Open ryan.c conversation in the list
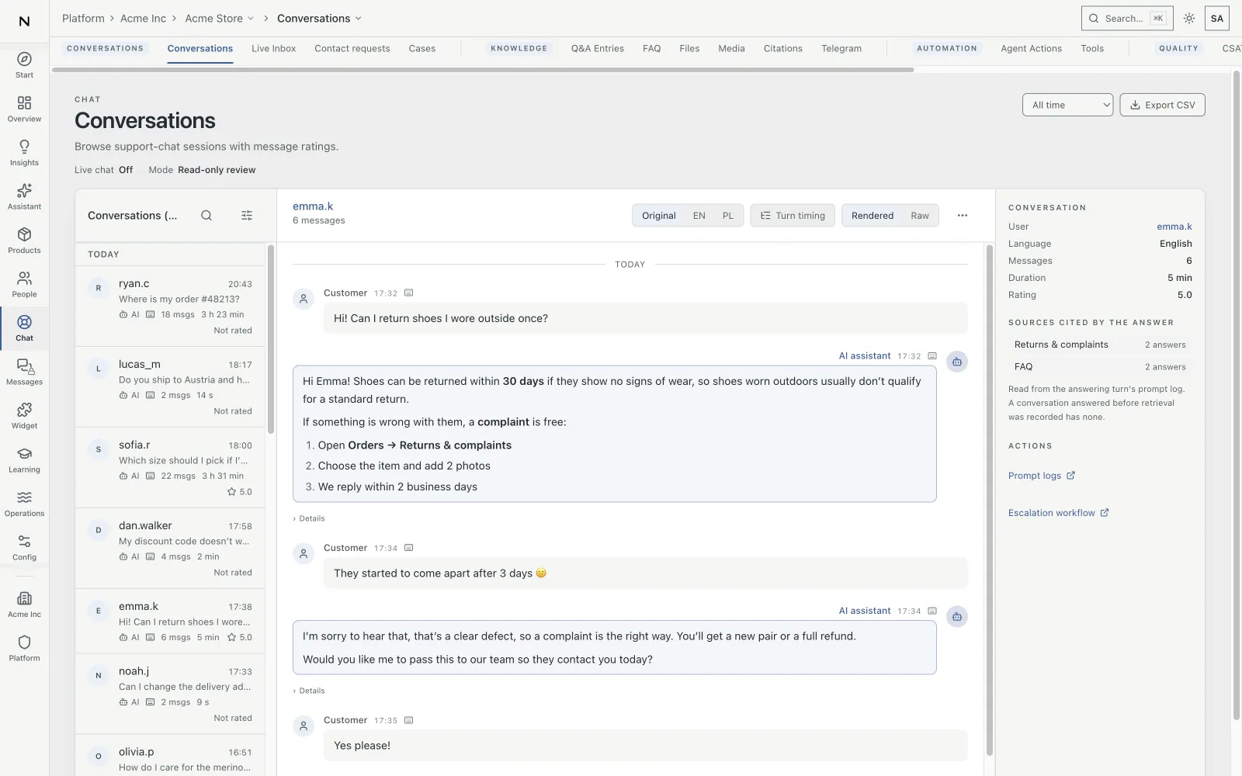Screen dimensions: 1242x776 170,307
